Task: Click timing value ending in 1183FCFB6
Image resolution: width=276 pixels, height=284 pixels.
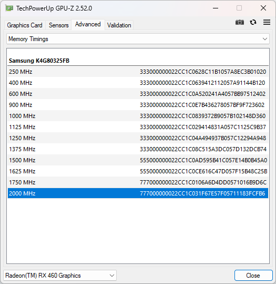Action: click(202, 193)
